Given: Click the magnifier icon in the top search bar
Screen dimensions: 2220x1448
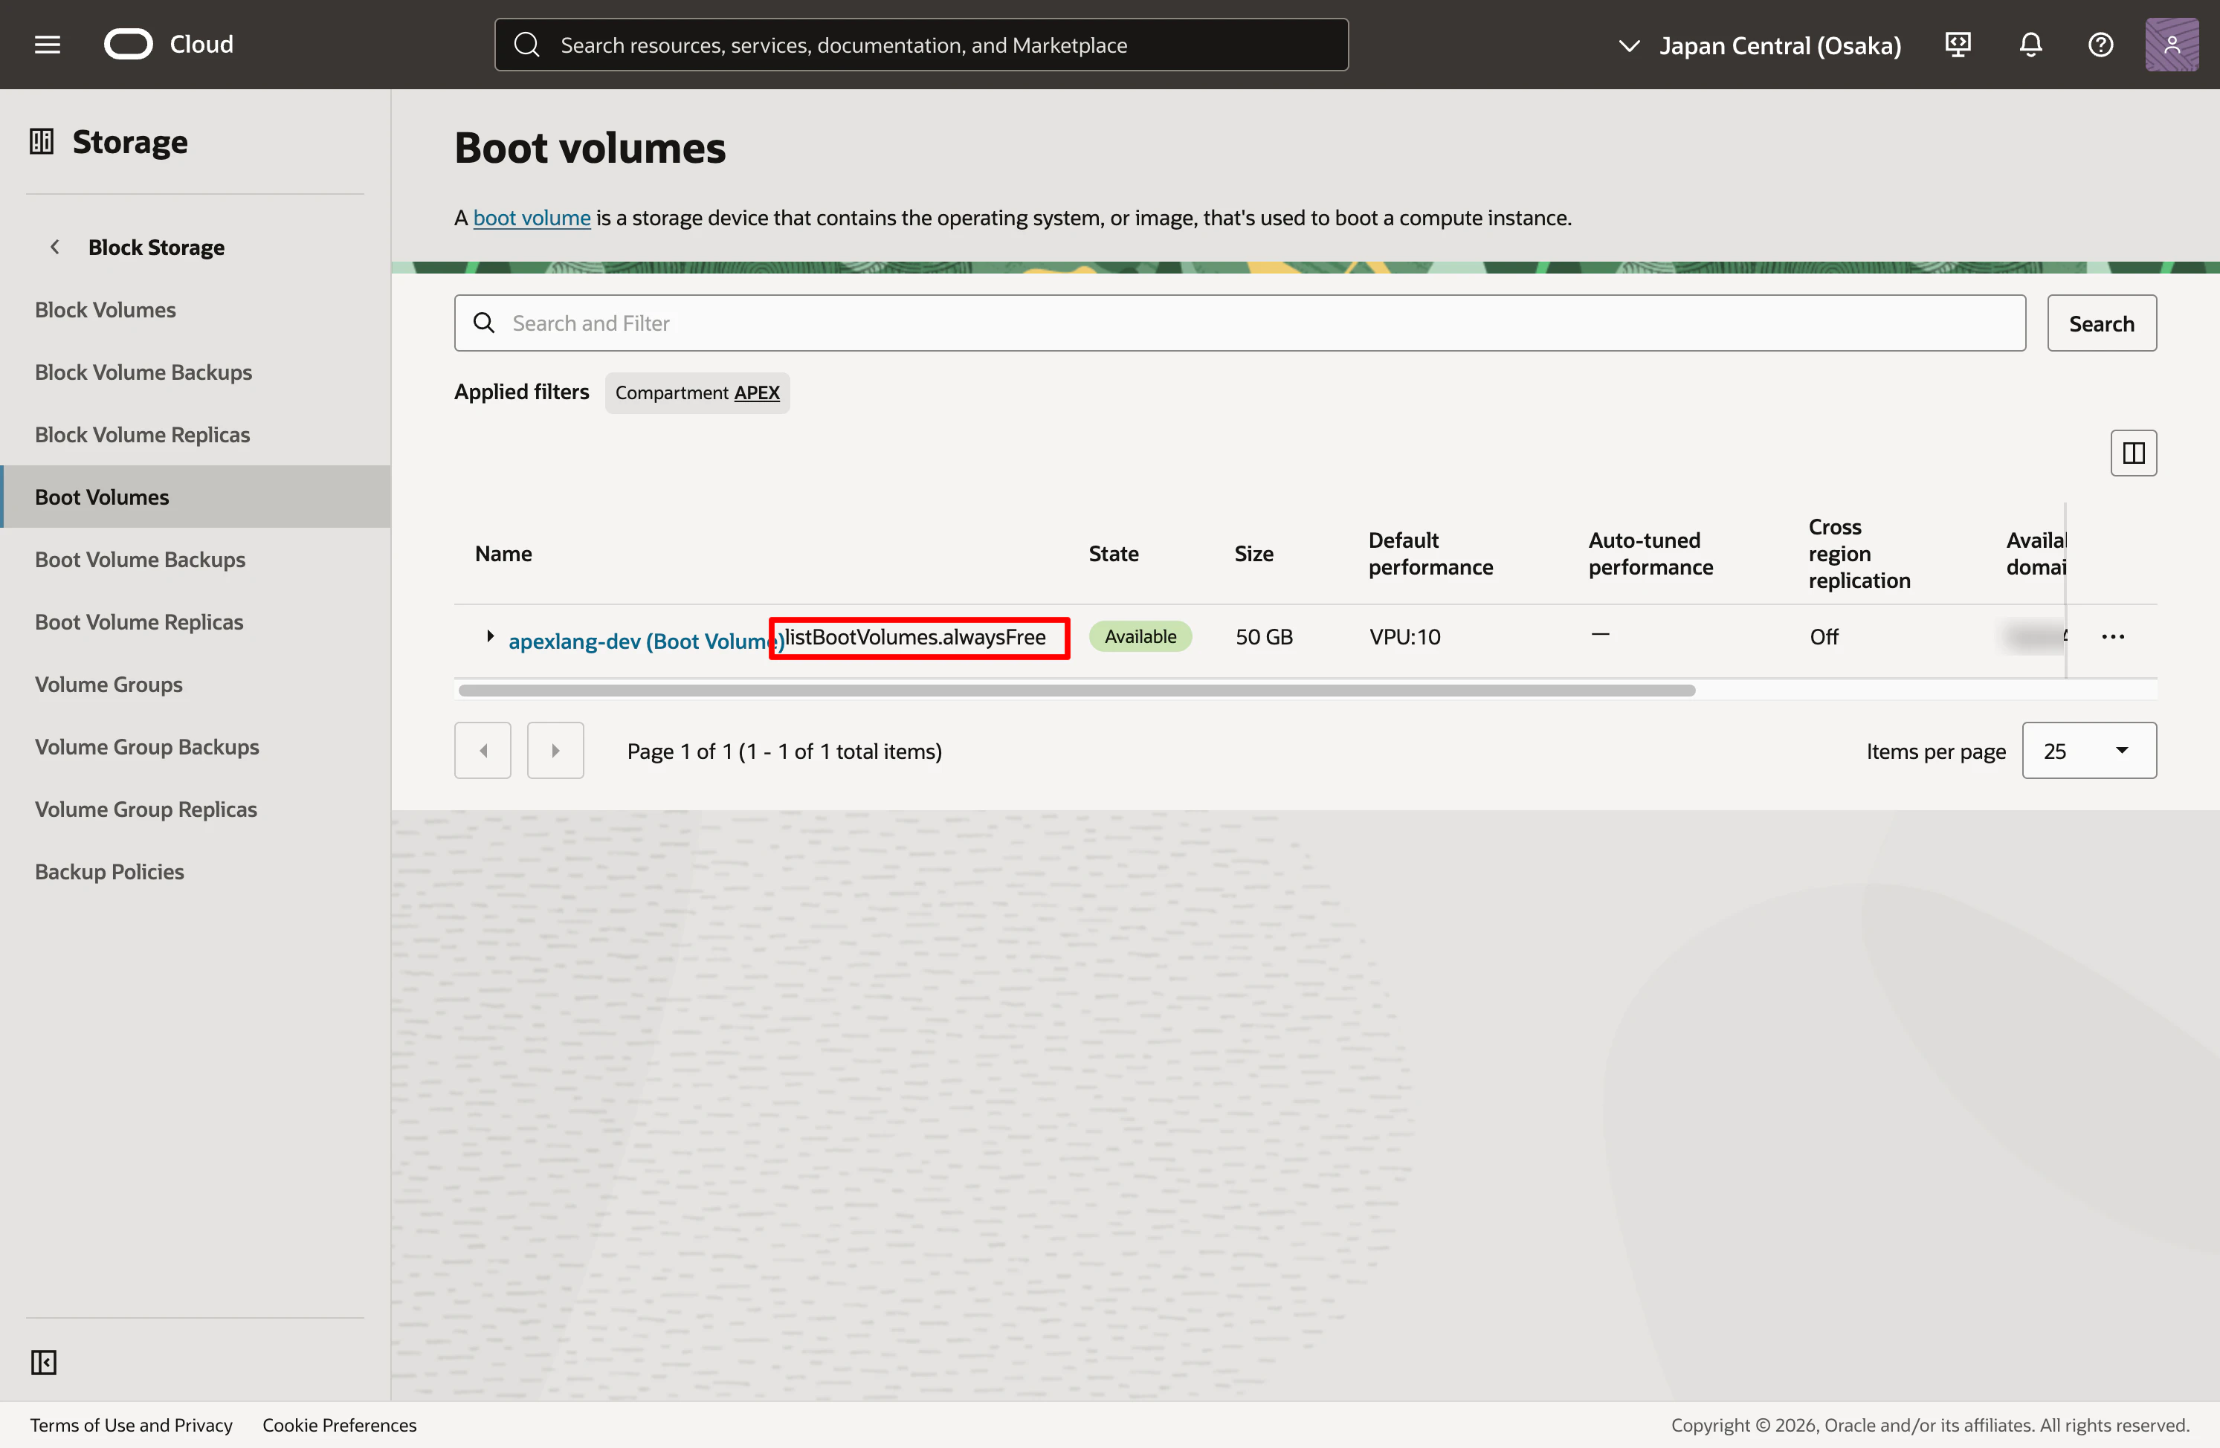Looking at the screenshot, I should 527,45.
